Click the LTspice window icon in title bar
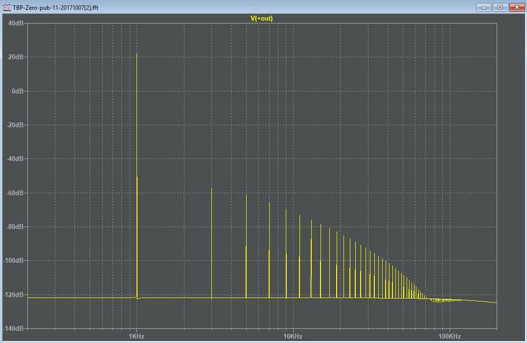The width and height of the screenshot is (527, 343). [7, 7]
